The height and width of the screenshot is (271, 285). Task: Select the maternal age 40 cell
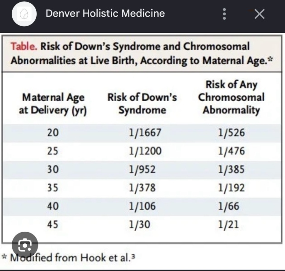coord(53,206)
